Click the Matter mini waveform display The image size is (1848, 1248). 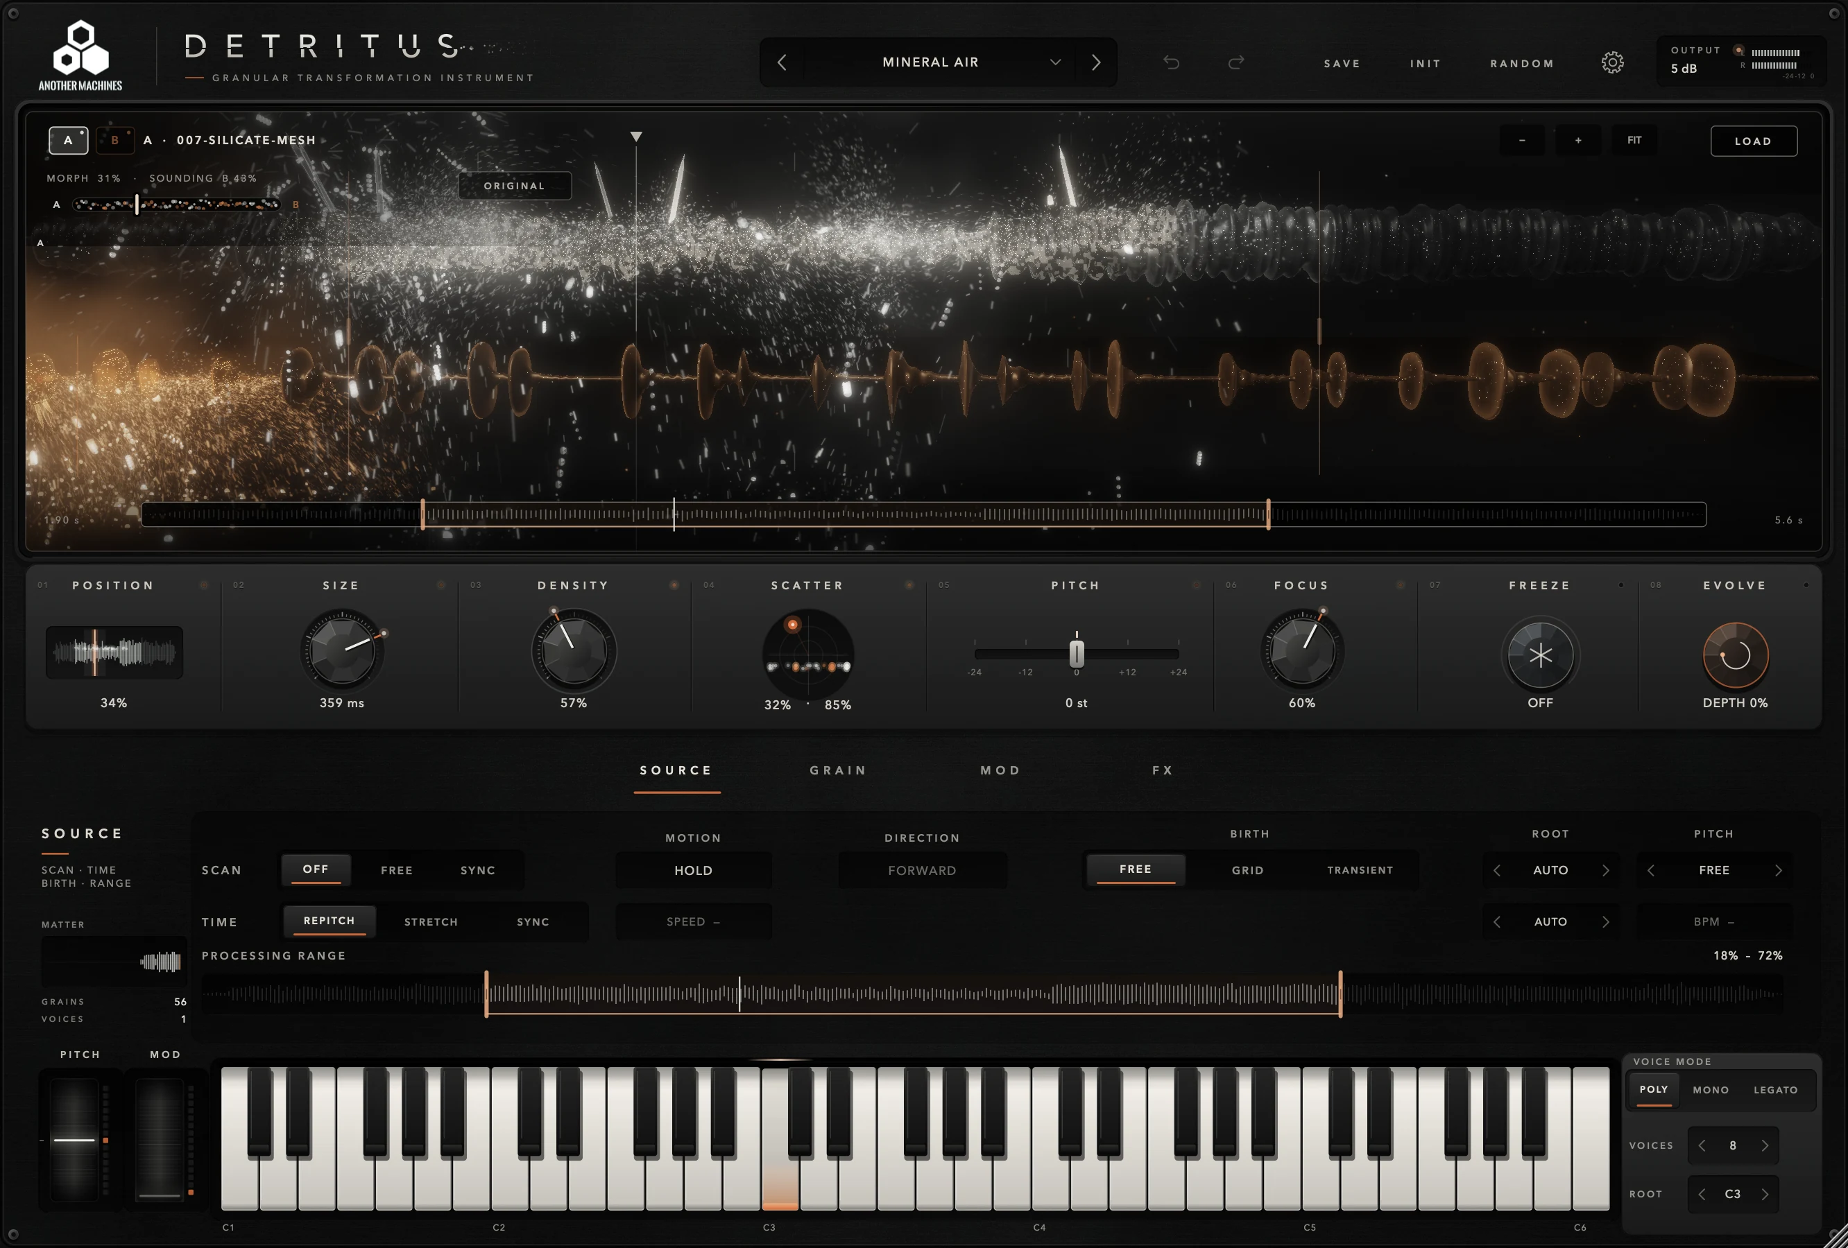(x=114, y=962)
